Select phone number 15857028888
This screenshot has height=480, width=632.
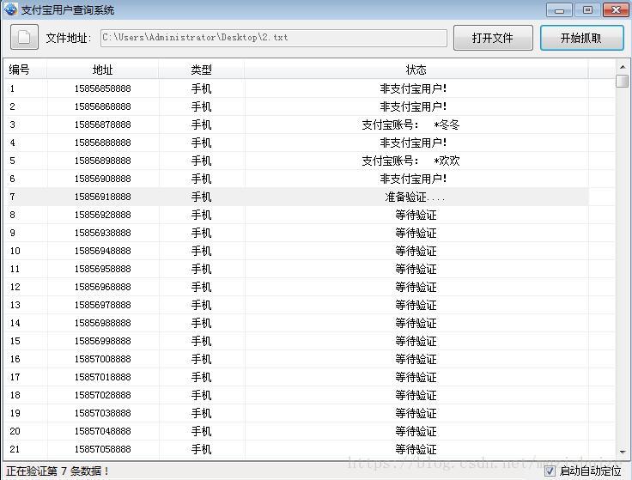click(x=103, y=395)
